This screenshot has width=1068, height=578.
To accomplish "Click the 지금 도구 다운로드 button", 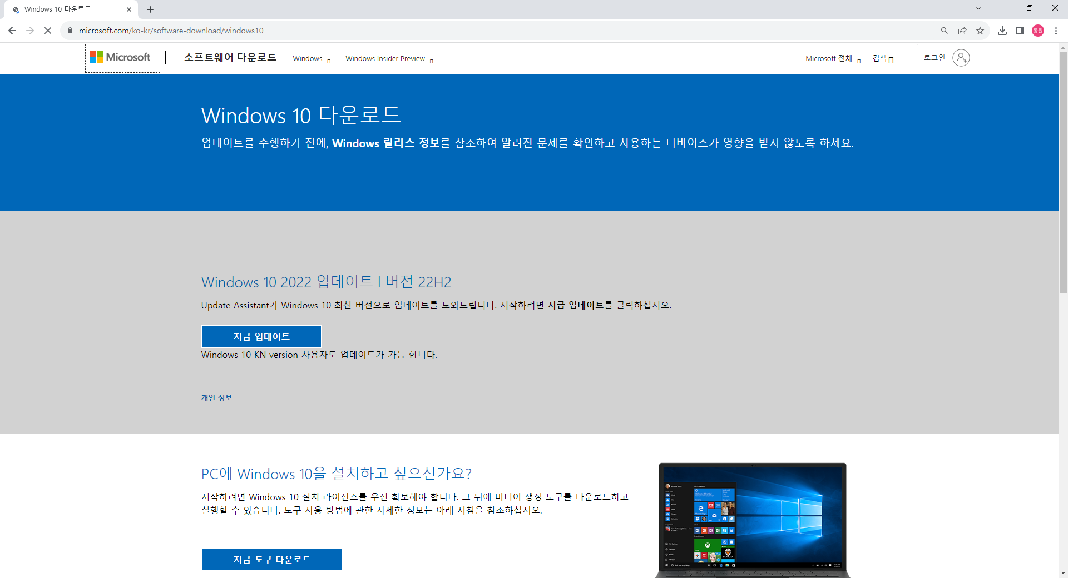I will coord(272,560).
